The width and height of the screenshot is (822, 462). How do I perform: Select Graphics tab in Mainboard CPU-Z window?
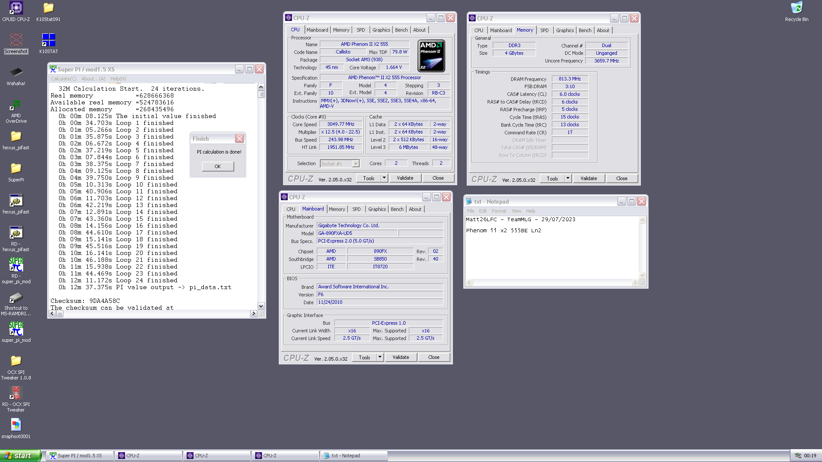tap(377, 209)
